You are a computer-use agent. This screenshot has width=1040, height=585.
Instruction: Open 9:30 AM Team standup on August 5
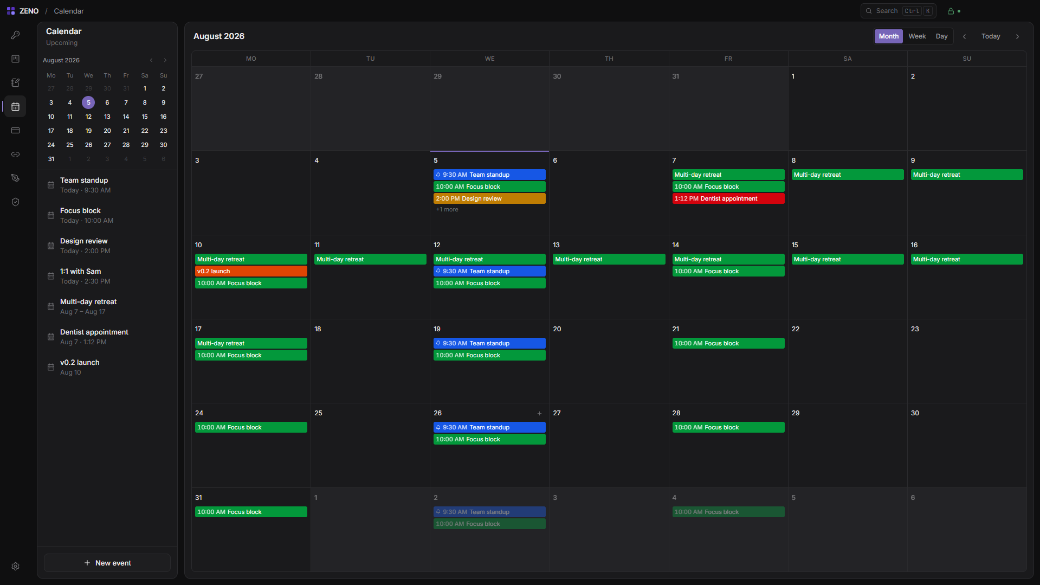489,175
